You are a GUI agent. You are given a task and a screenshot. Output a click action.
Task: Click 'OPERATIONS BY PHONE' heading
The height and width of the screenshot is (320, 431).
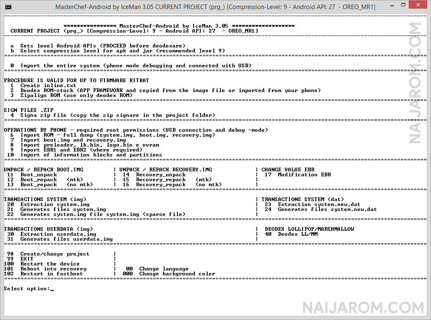click(x=136, y=130)
